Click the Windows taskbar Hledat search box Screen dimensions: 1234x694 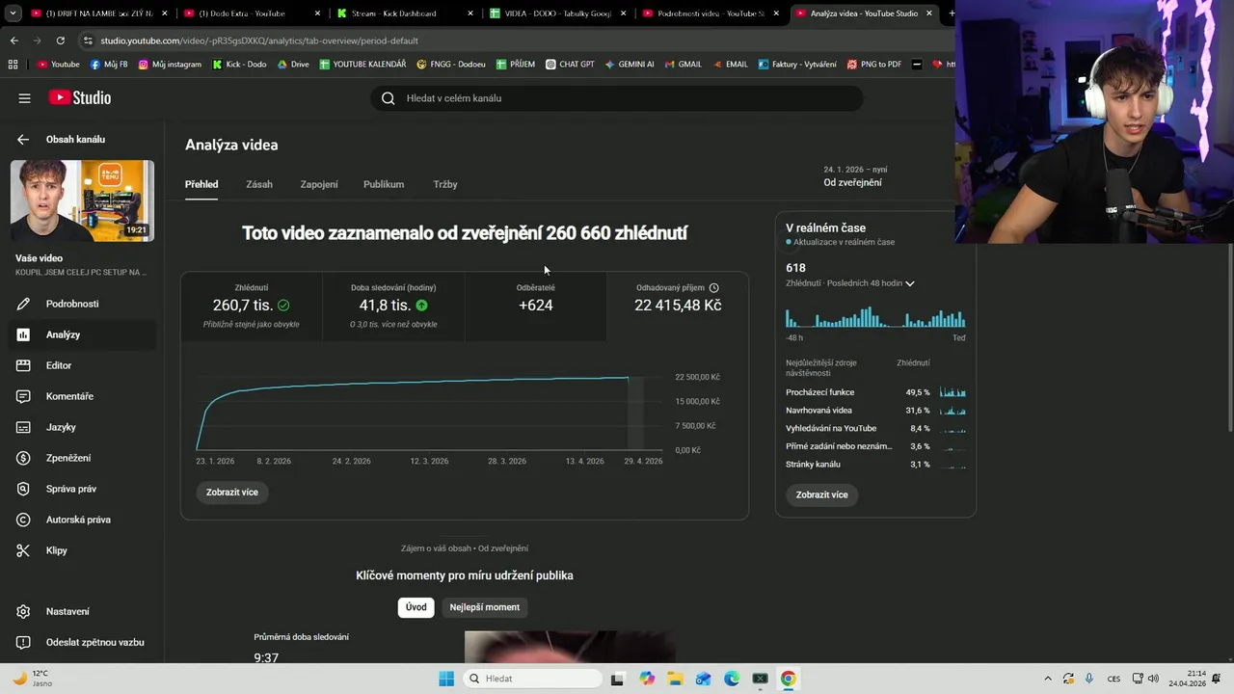coord(531,679)
